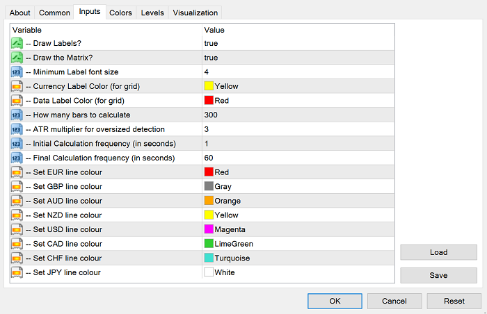Select font size value 4
The image size is (487, 314).
click(206, 72)
